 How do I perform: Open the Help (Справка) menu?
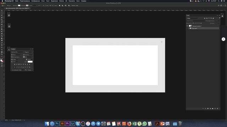point(84,1)
